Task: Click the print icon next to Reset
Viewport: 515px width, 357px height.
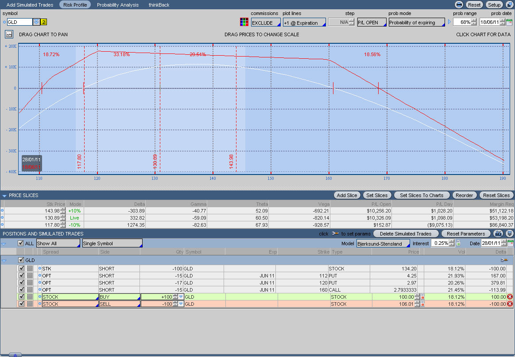Action: [459, 5]
